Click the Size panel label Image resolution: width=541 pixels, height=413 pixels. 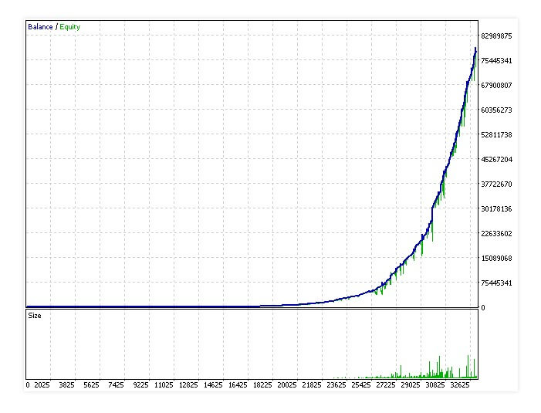(35, 316)
